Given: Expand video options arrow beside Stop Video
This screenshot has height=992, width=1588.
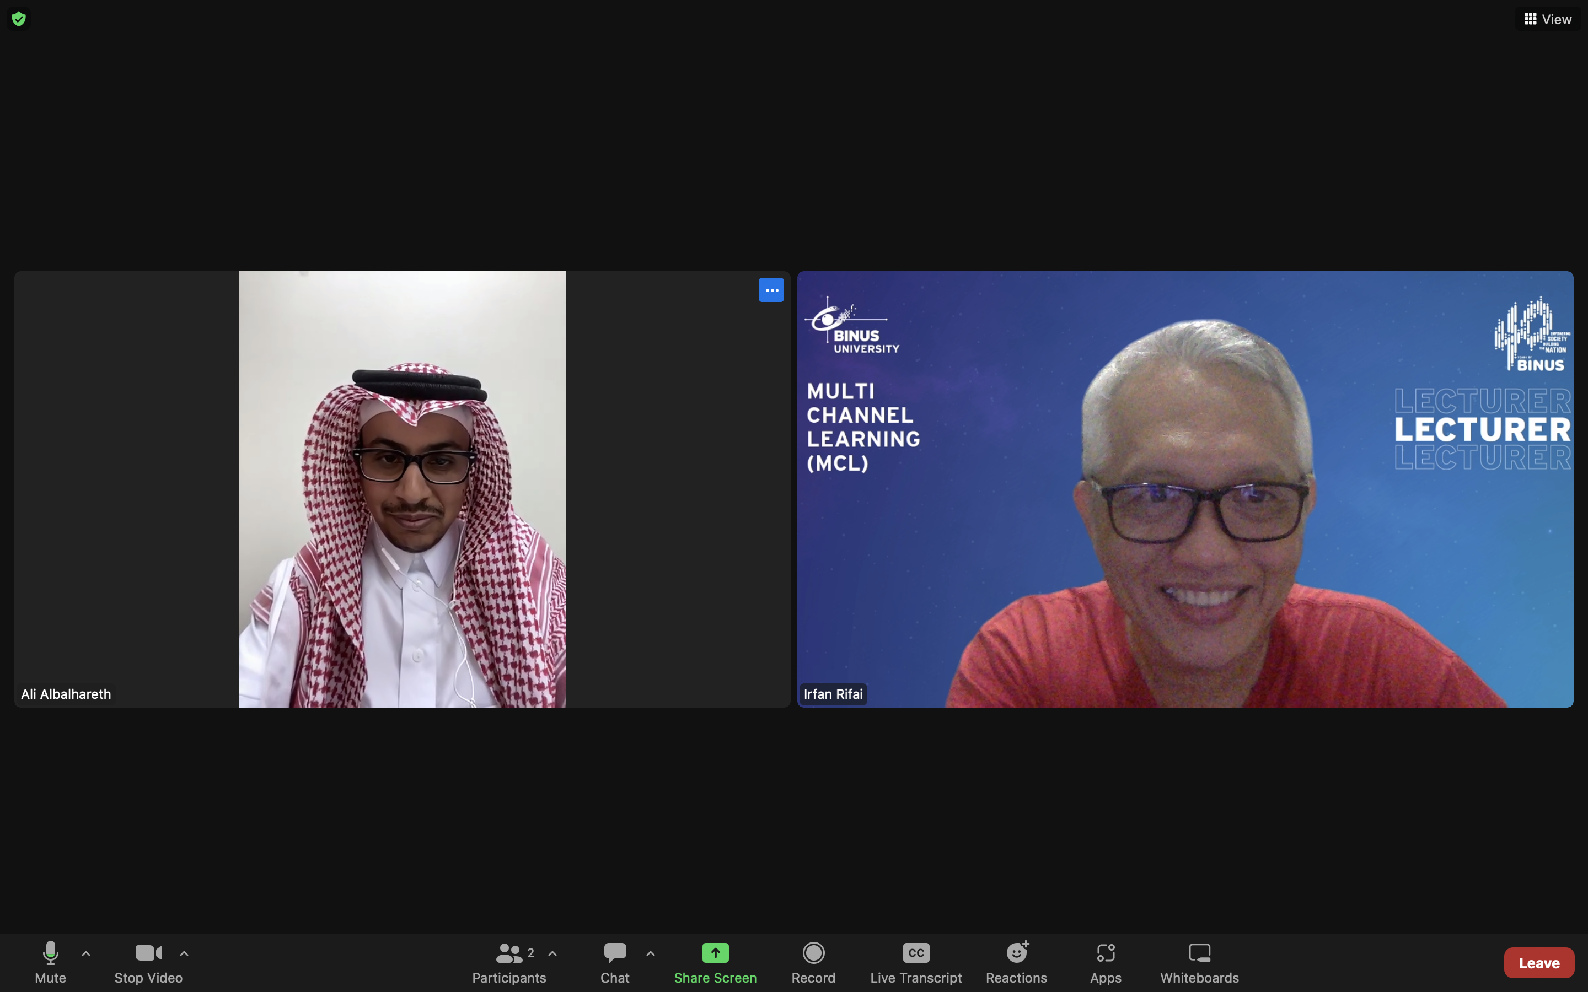Looking at the screenshot, I should tap(184, 953).
